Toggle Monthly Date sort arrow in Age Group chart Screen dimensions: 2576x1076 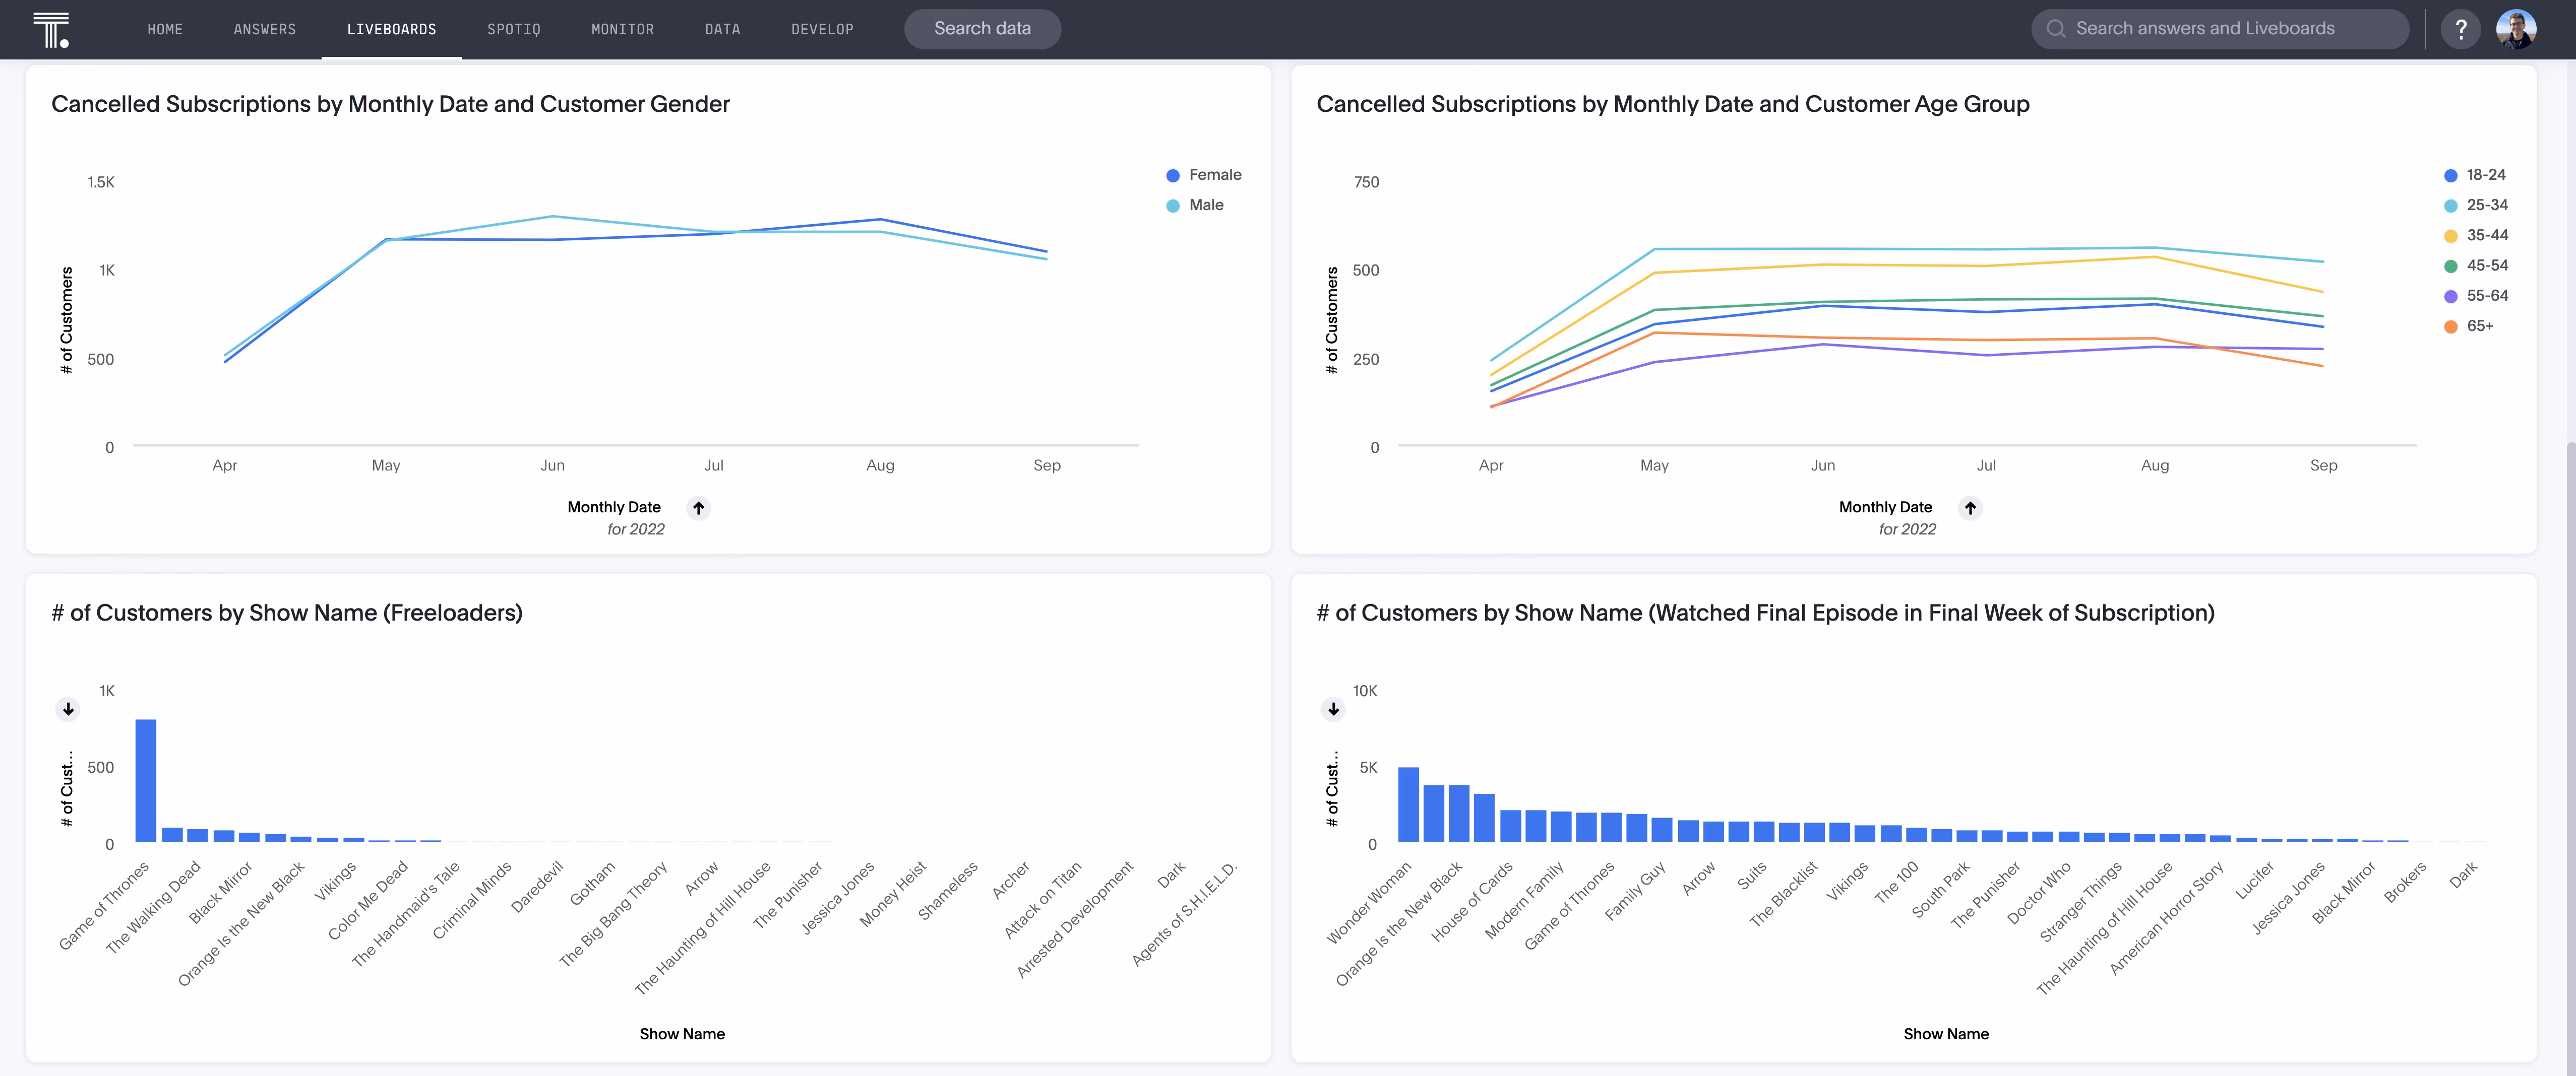click(x=1970, y=508)
